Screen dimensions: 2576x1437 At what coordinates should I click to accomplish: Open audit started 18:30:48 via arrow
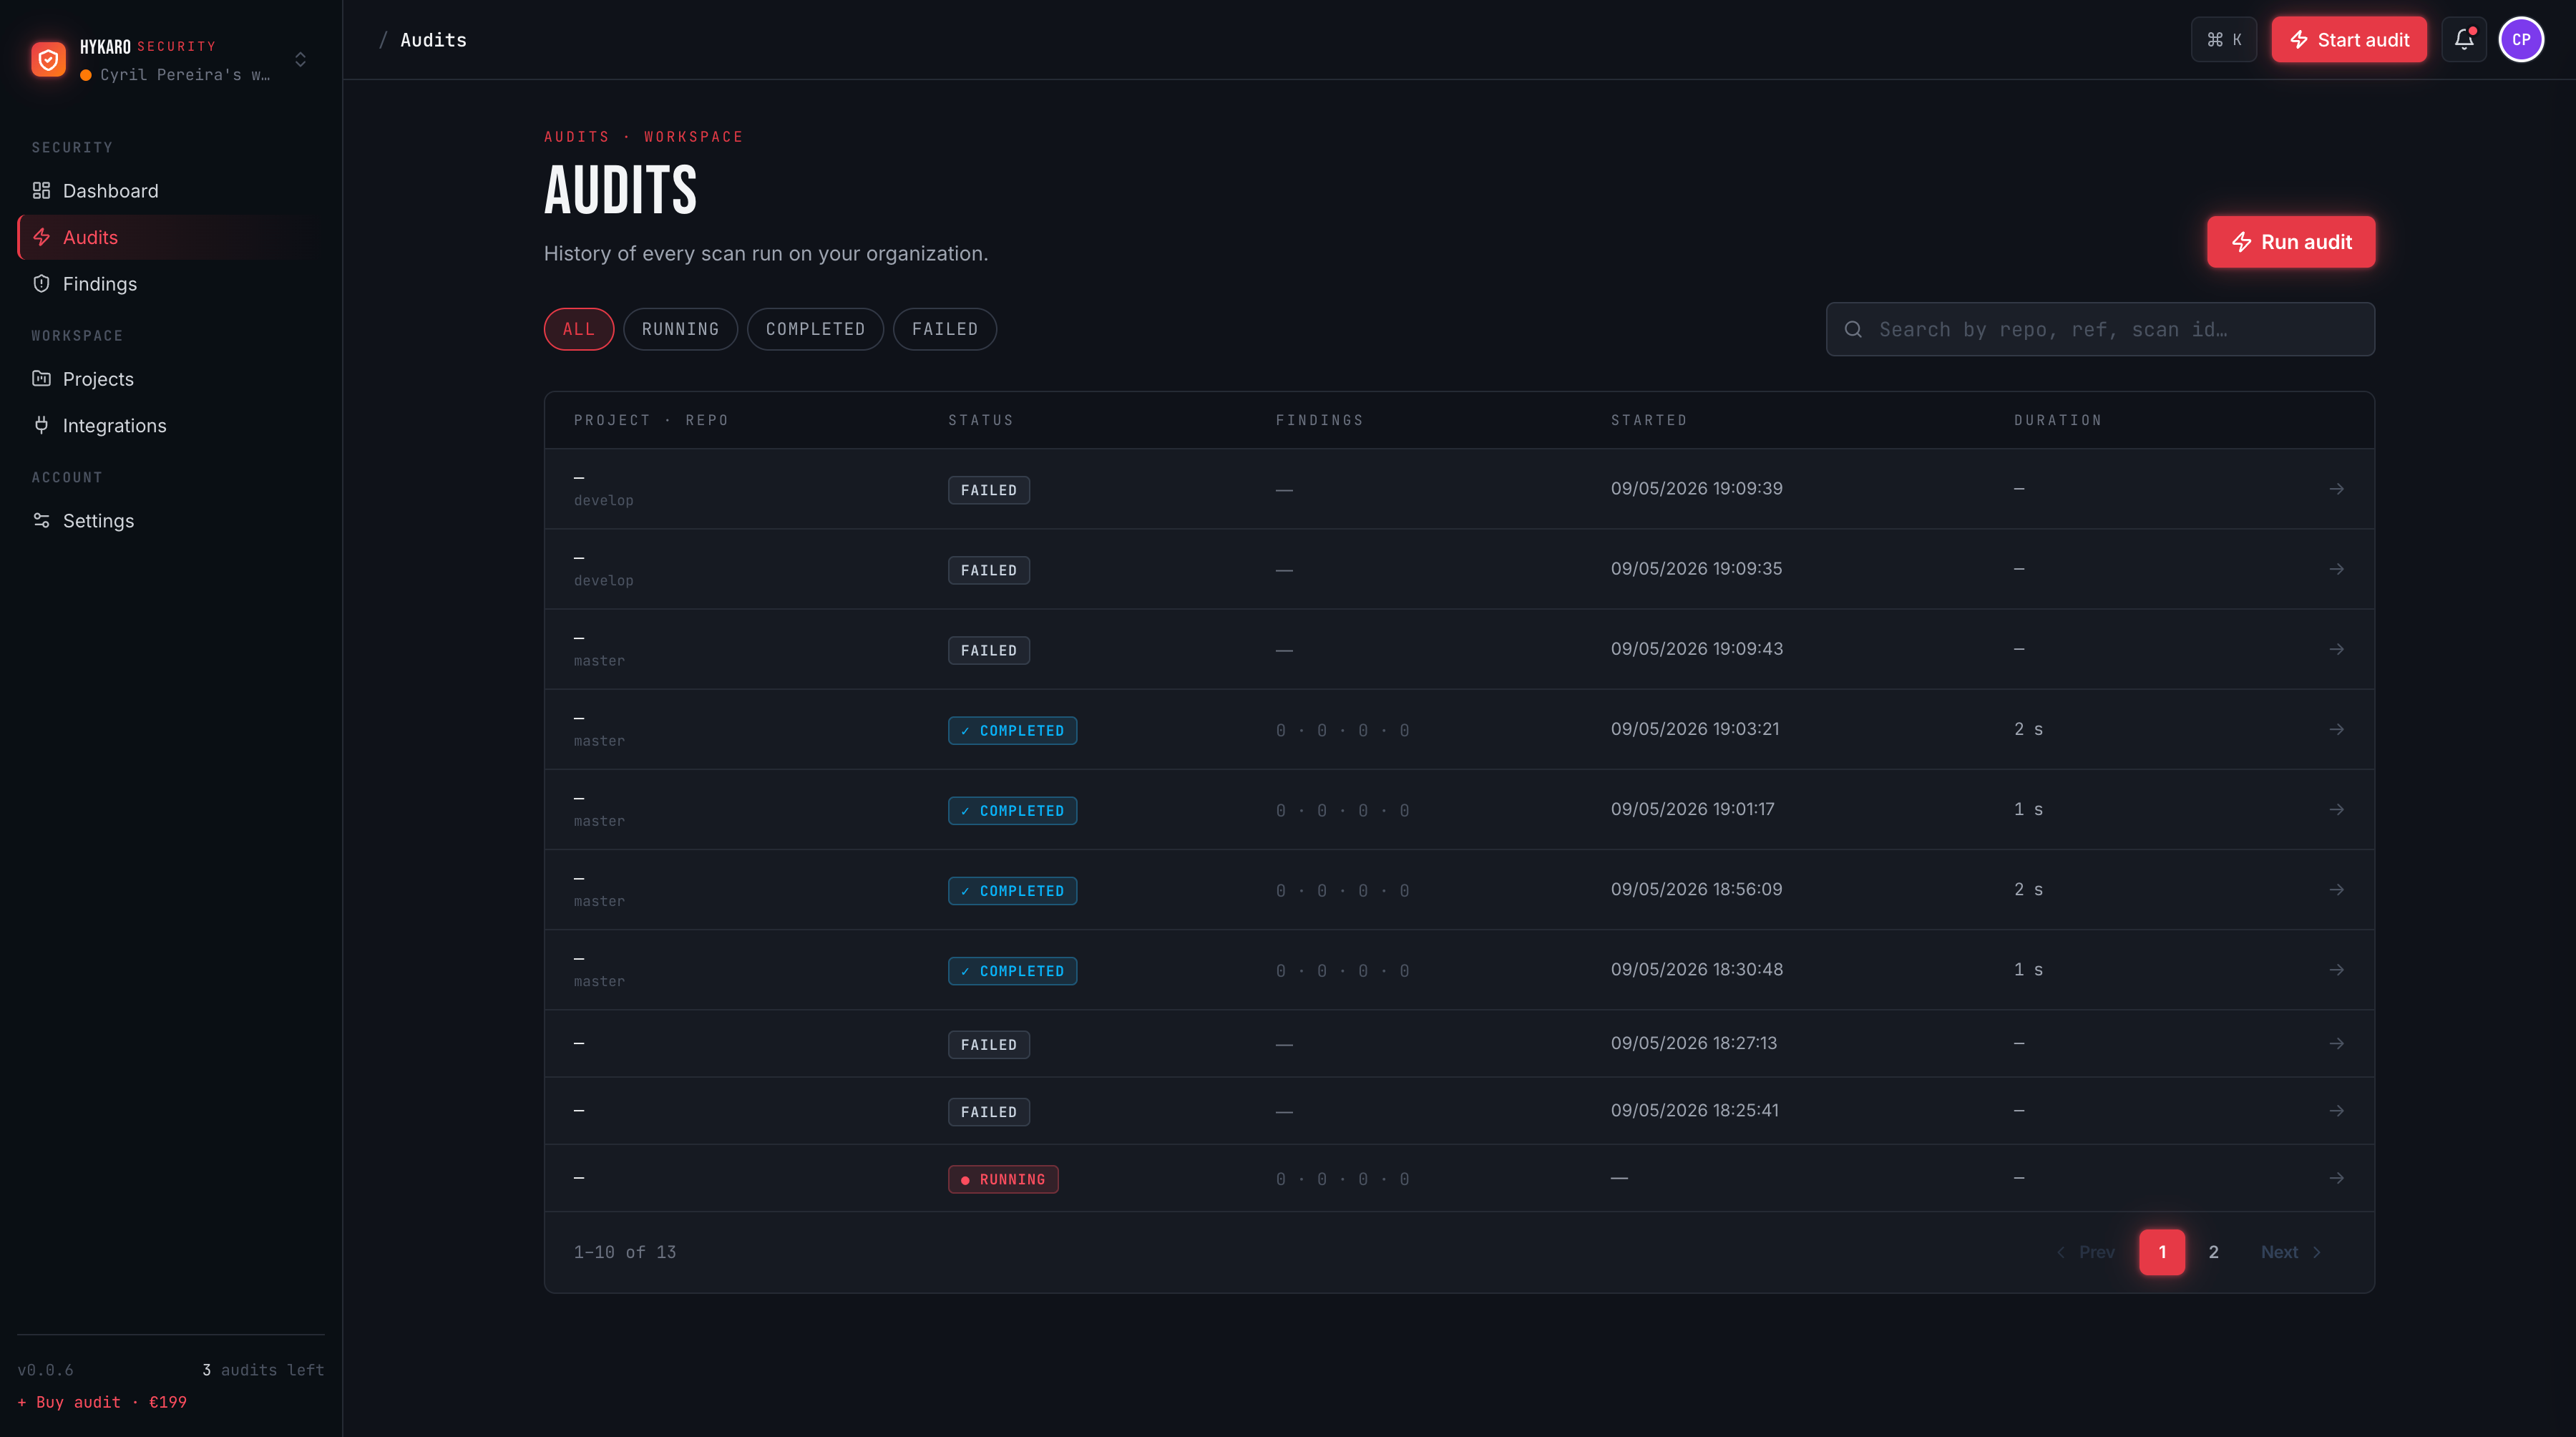click(x=2337, y=969)
